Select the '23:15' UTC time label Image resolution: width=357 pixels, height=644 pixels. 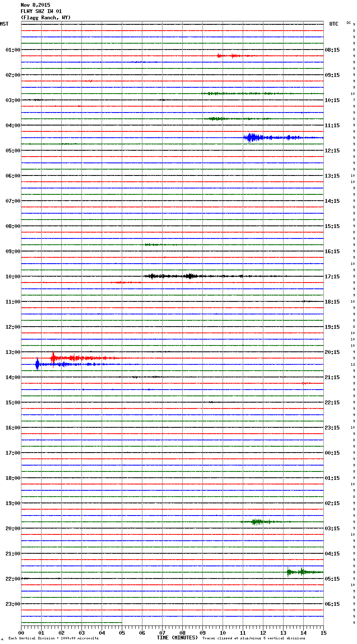332,428
